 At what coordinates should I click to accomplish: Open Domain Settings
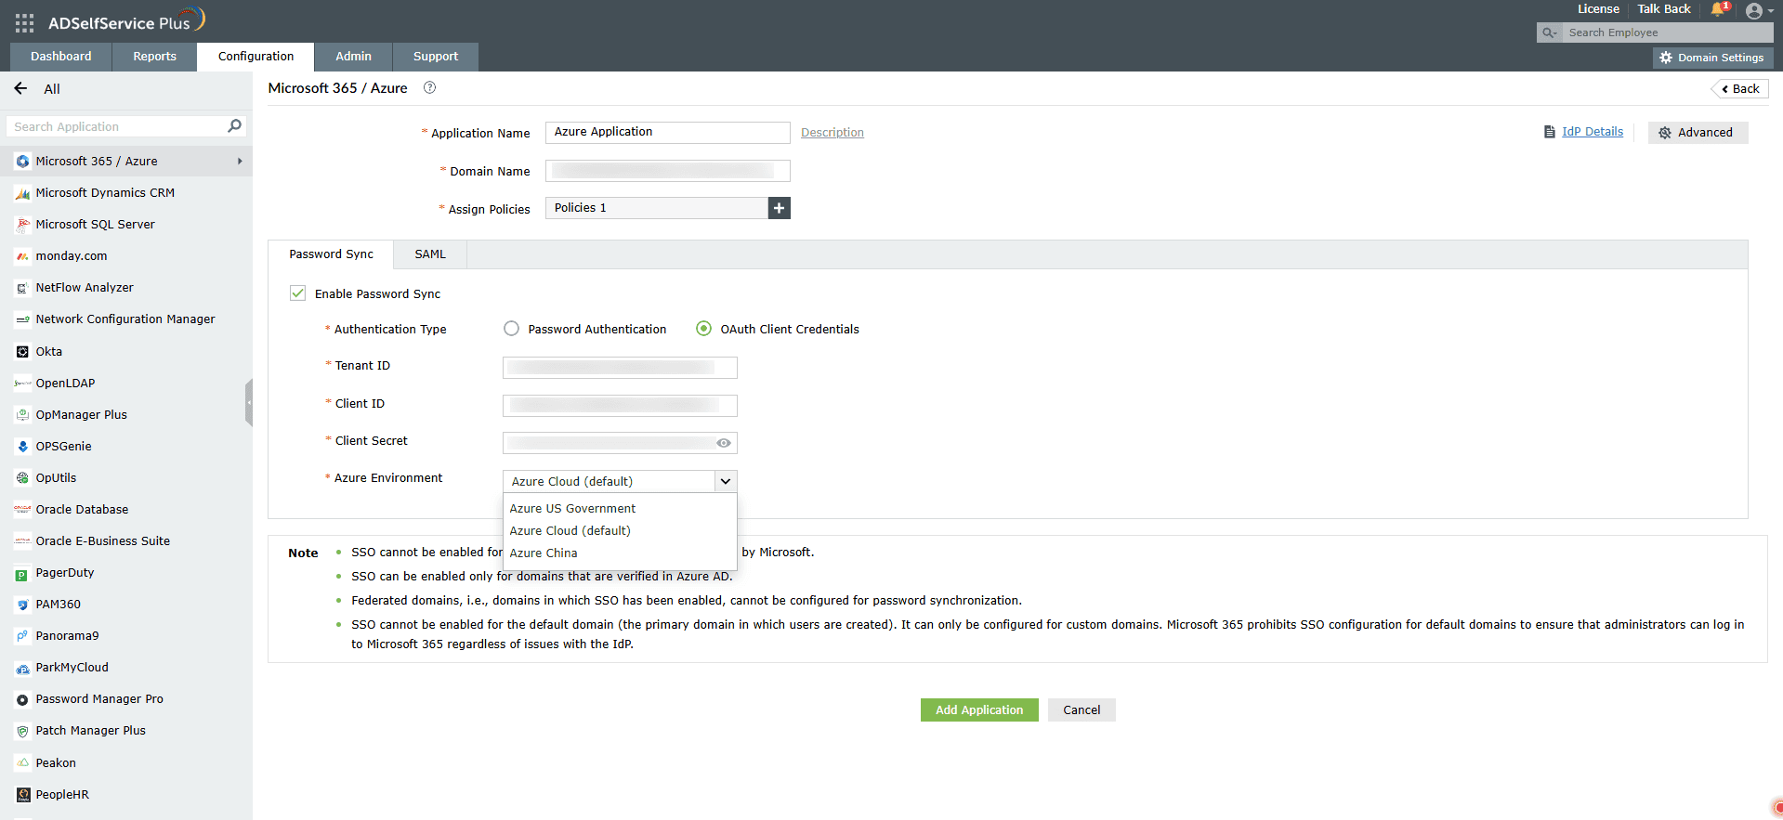coord(1712,58)
